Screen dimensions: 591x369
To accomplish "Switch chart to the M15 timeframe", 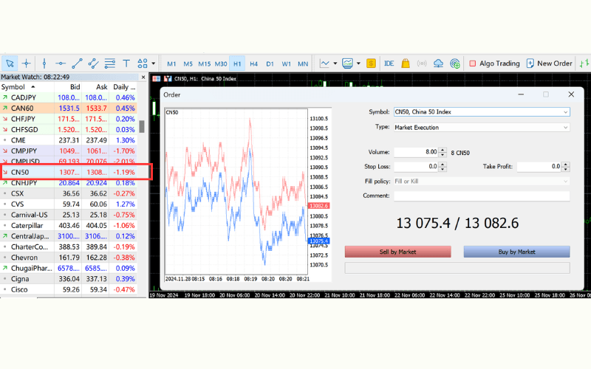I will pyautogui.click(x=204, y=63).
